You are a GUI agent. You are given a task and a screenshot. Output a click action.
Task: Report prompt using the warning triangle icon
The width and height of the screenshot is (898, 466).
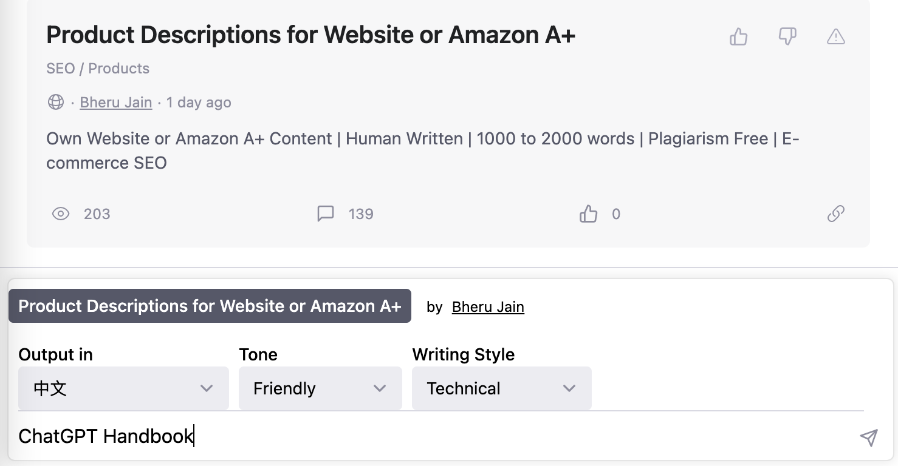pos(836,37)
